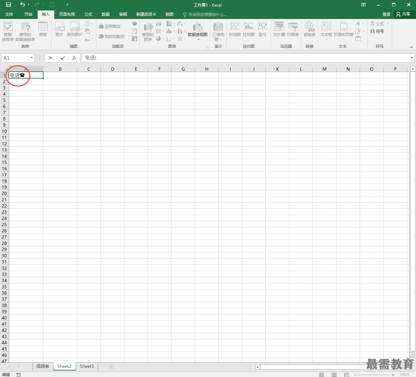
Task: Collapse the ribbon with the chevron
Action: [x=411, y=47]
